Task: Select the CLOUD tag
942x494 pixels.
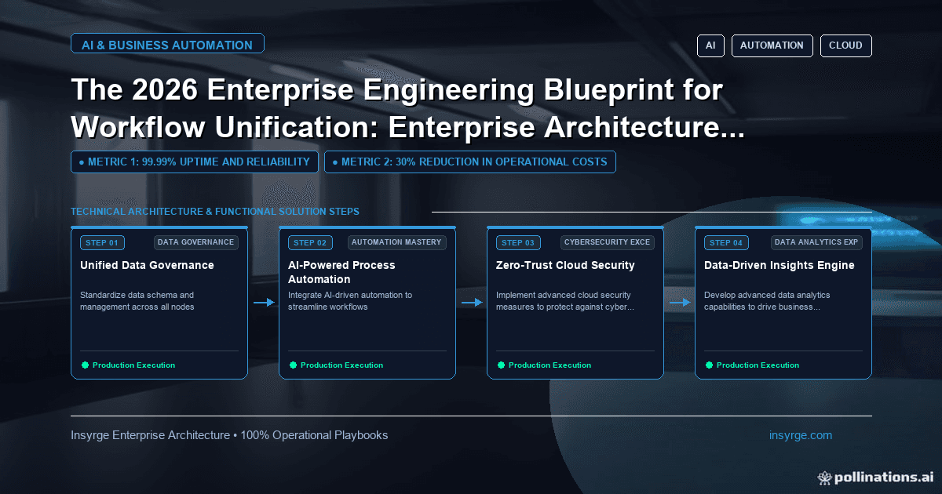Action: point(845,45)
